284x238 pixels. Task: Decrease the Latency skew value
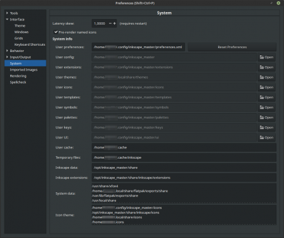pos(110,23)
